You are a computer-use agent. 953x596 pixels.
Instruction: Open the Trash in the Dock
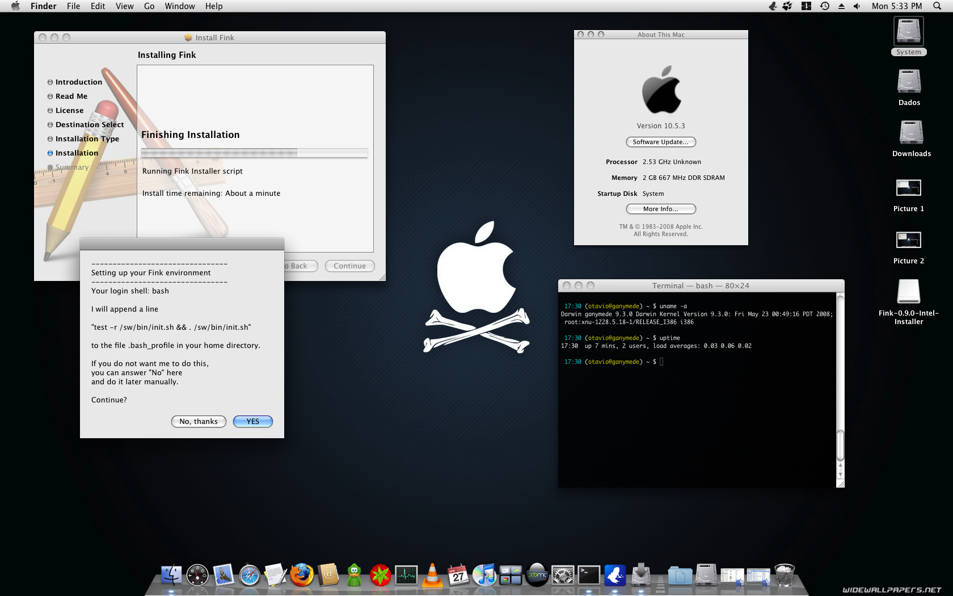click(785, 575)
